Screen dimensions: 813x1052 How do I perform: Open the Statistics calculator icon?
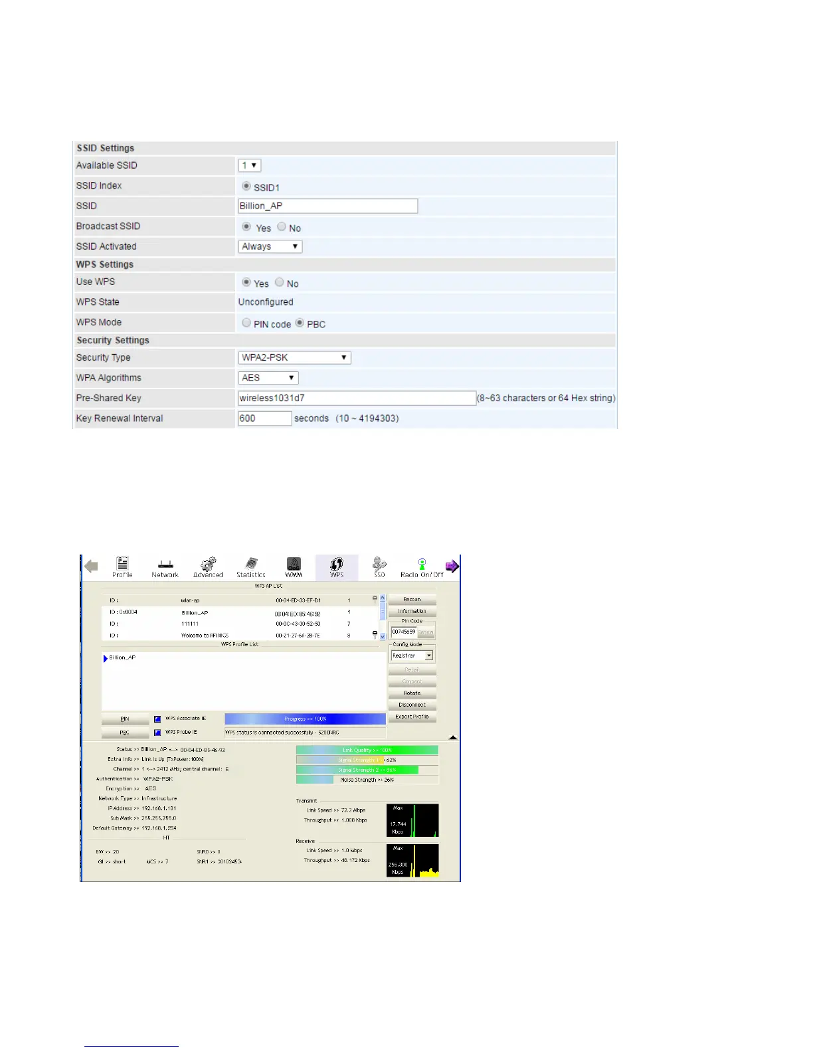coord(250,567)
